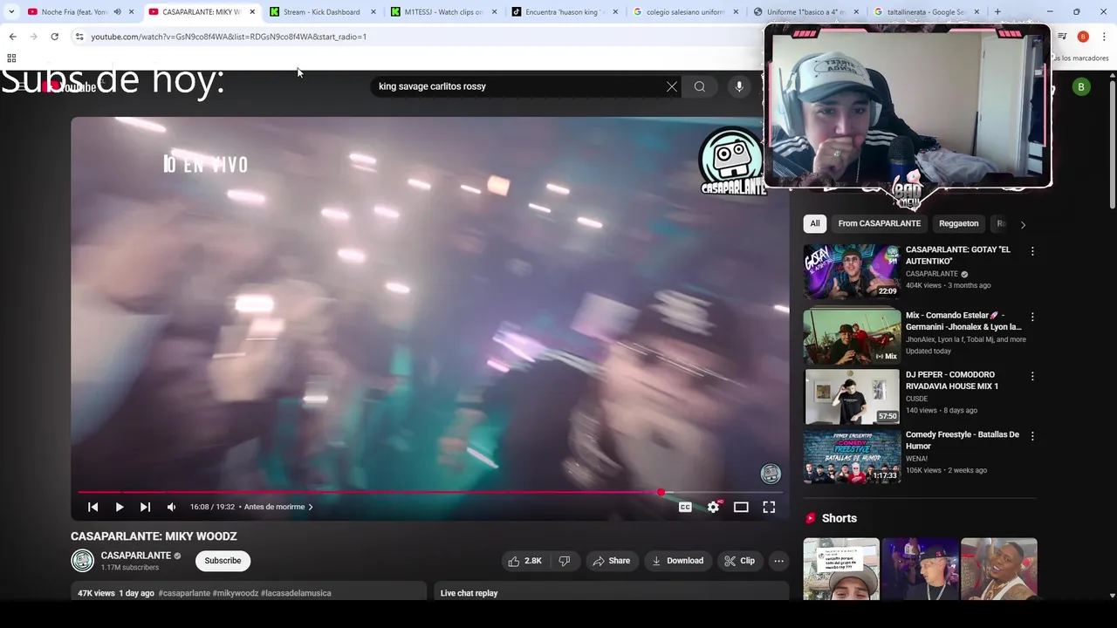Open the tab search dropdown arrow
The width and height of the screenshot is (1117, 628).
pyautogui.click(x=10, y=12)
